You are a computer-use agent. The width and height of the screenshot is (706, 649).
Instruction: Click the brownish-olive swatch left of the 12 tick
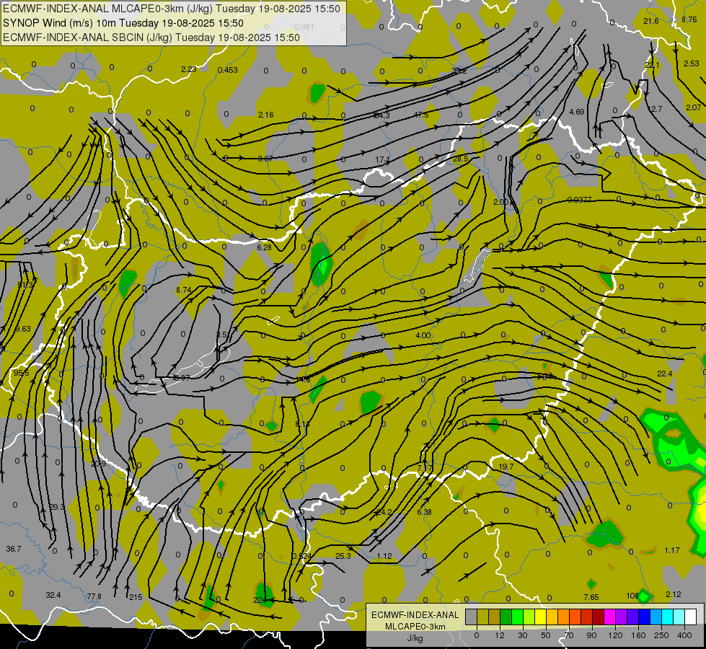point(495,617)
